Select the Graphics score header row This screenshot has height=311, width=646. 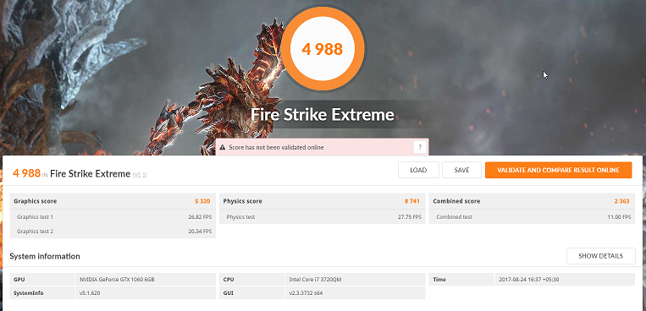pyautogui.click(x=113, y=201)
